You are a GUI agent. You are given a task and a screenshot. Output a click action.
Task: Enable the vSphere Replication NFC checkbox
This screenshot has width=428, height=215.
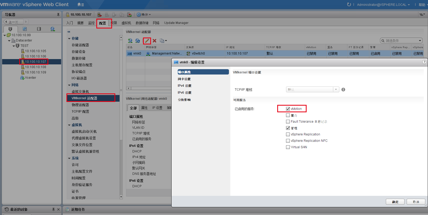tap(288, 141)
